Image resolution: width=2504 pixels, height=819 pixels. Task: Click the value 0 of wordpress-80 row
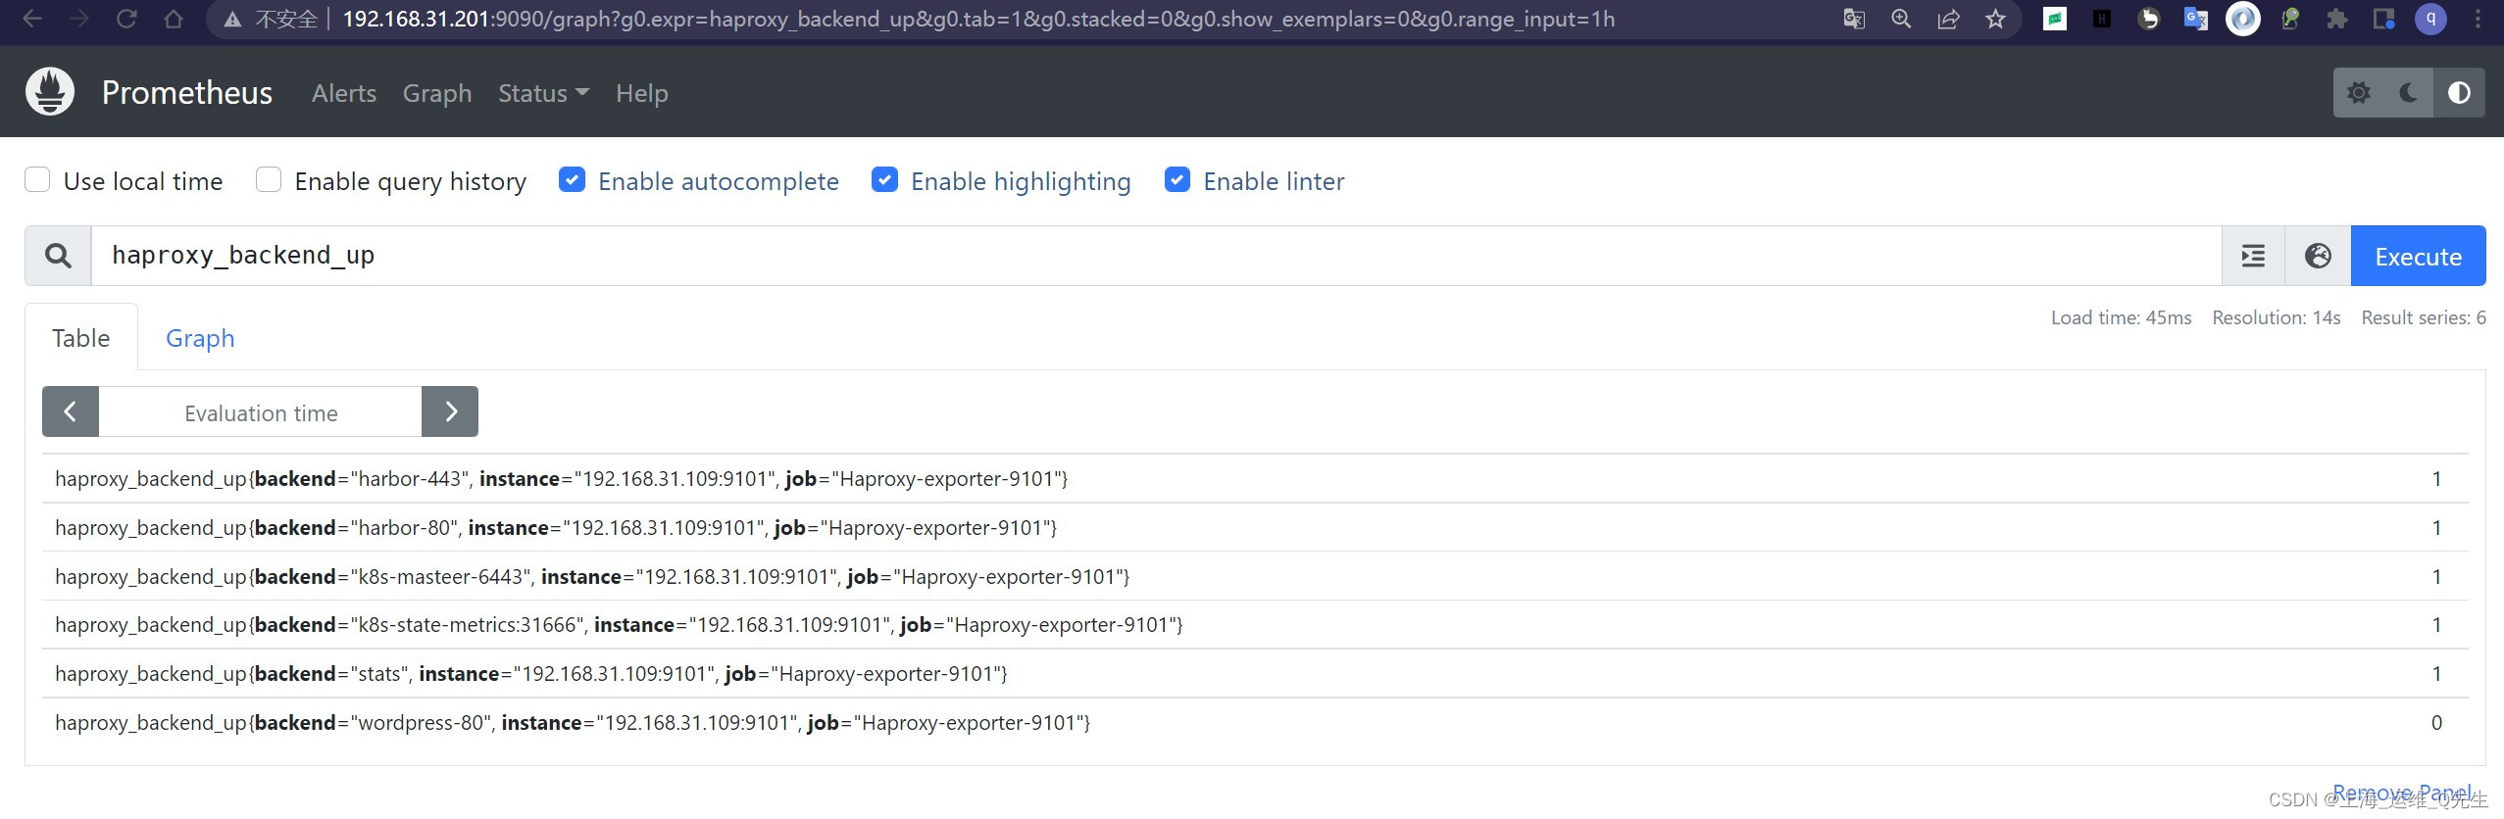(x=2436, y=723)
